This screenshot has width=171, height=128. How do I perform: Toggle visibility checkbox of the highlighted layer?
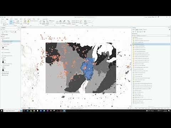[x=2, y=41]
